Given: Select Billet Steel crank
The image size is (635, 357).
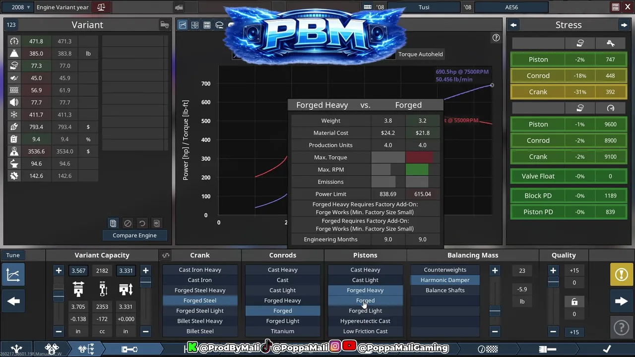Looking at the screenshot, I should click(x=200, y=331).
